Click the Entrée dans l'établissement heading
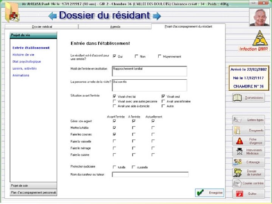The image size is (272, 204). click(x=100, y=43)
